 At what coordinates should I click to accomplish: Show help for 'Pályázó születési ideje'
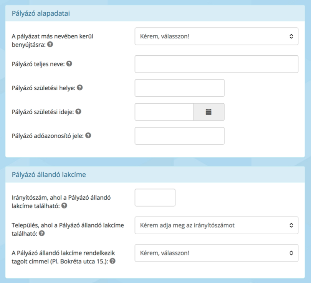pos(78,112)
